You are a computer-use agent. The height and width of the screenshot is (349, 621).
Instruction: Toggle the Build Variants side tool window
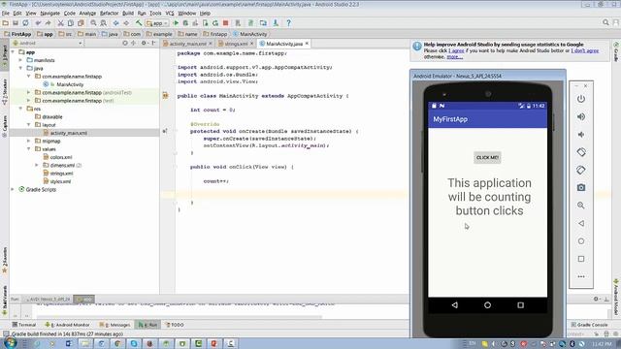tap(4, 300)
